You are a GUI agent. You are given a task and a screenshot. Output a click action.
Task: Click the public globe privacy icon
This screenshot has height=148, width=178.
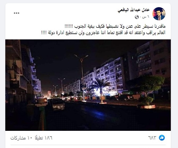coord(137,17)
